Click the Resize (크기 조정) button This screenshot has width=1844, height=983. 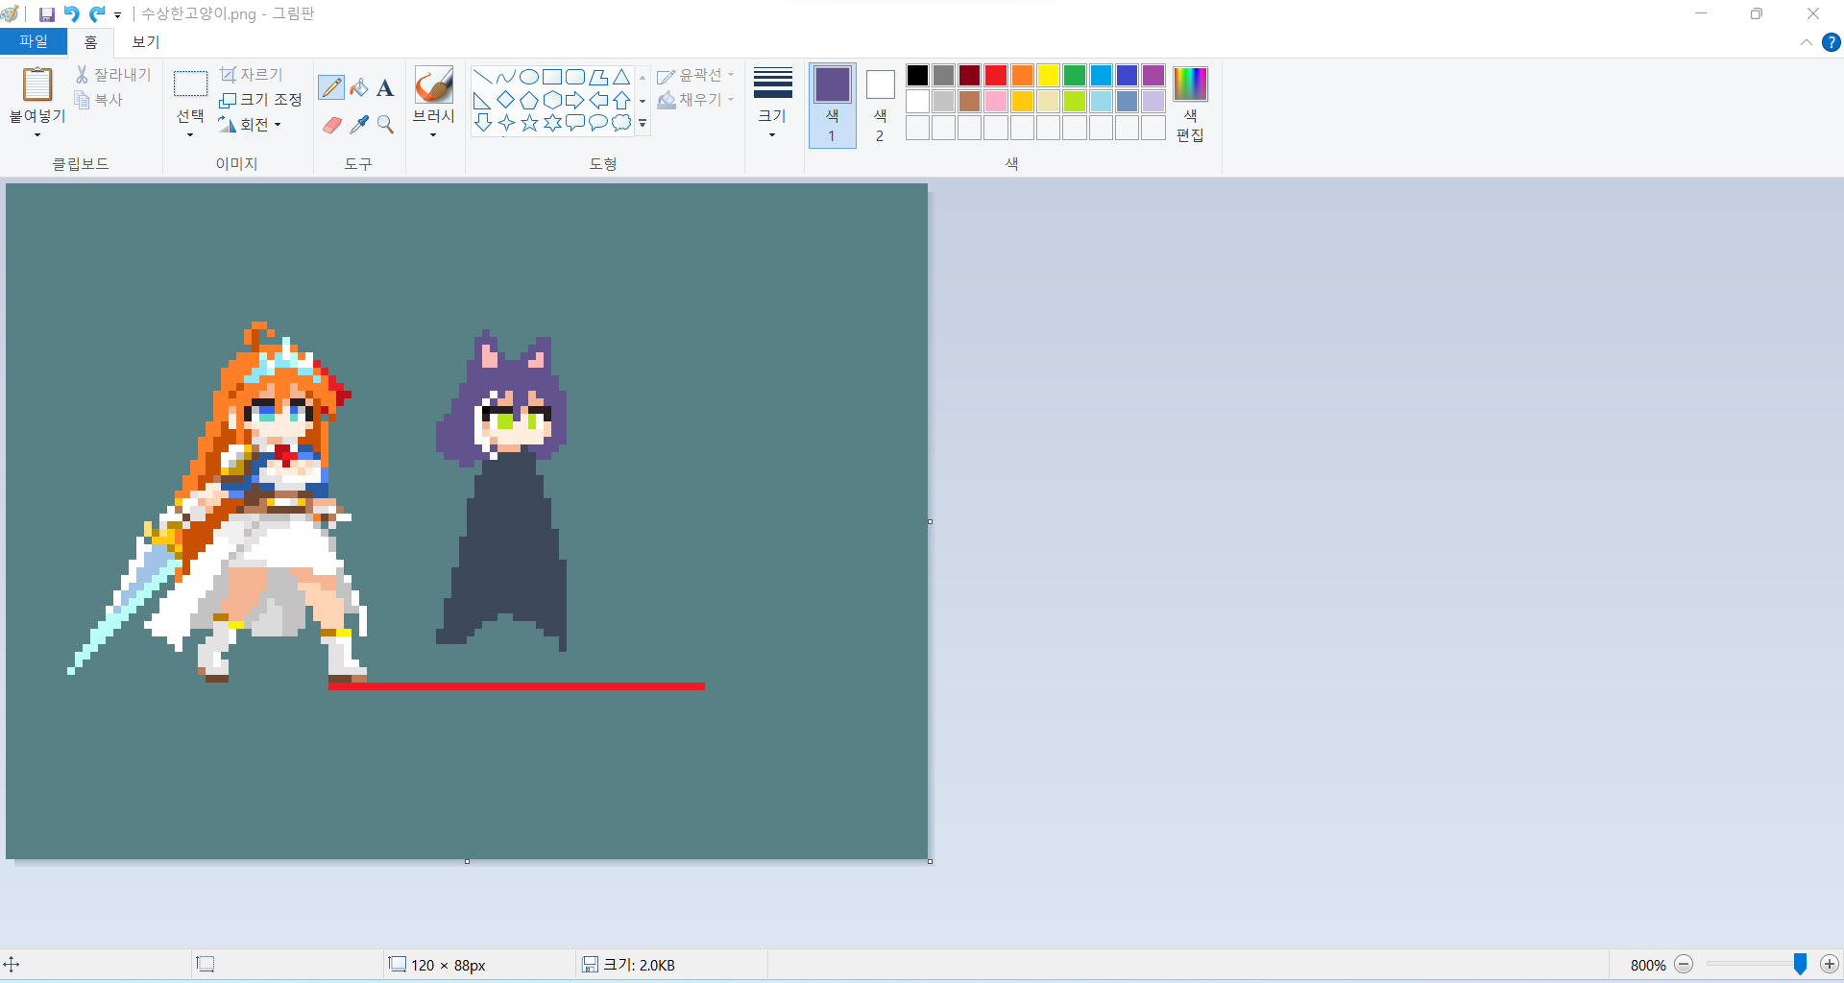(260, 100)
